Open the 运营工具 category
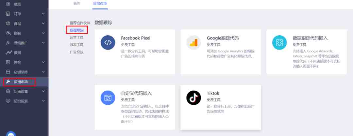 [x=76, y=38]
